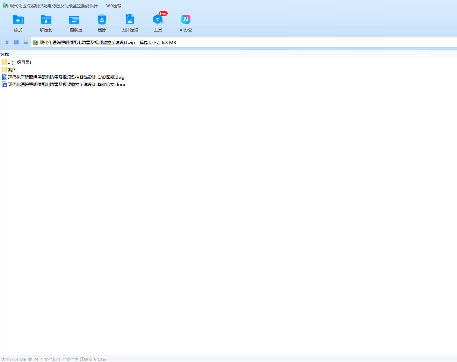
Task: Run 一键解压 one-click extract
Action: [x=74, y=20]
